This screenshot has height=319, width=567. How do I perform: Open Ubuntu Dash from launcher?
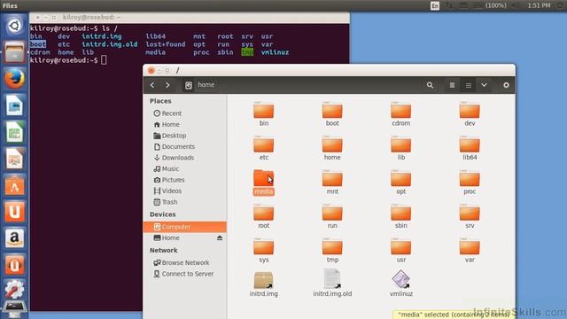14,26
